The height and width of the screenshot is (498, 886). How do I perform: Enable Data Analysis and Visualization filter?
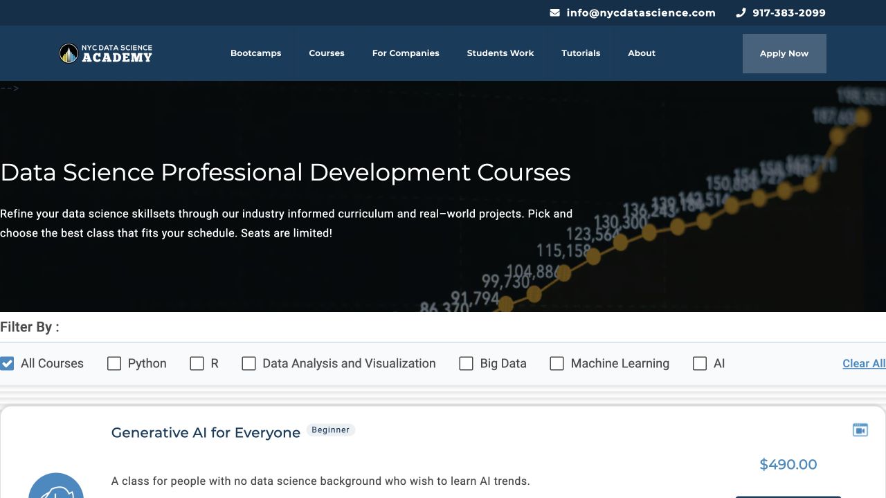(249, 363)
